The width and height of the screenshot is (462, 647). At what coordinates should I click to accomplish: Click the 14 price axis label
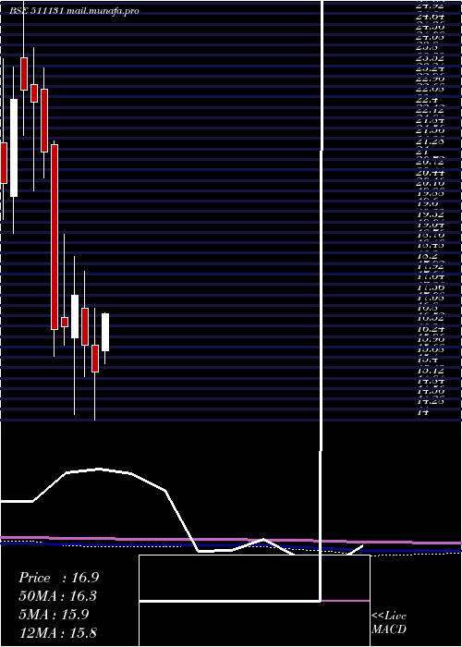click(423, 412)
